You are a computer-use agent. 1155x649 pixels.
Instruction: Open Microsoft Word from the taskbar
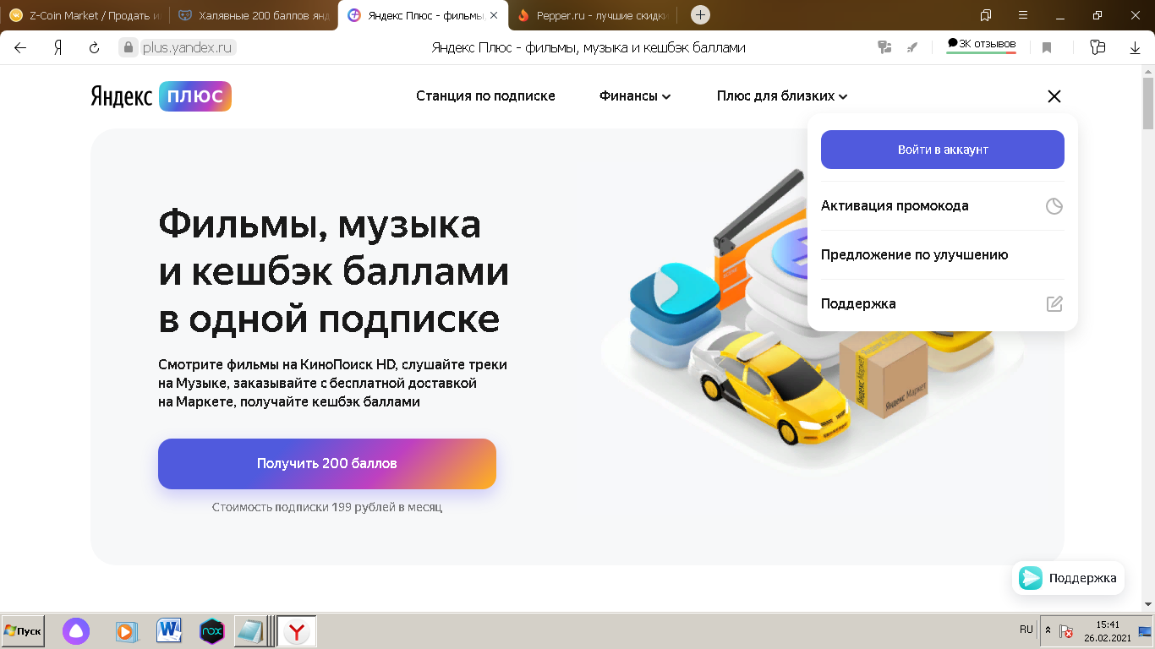click(169, 630)
